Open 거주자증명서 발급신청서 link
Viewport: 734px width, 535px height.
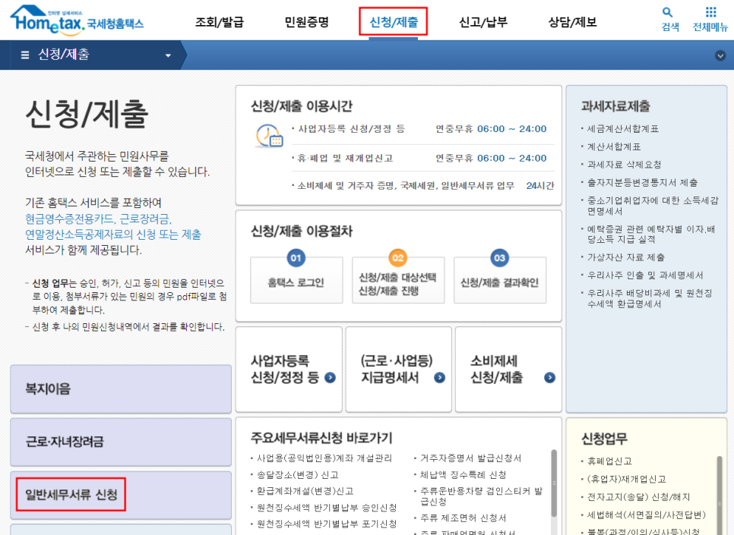(x=470, y=458)
